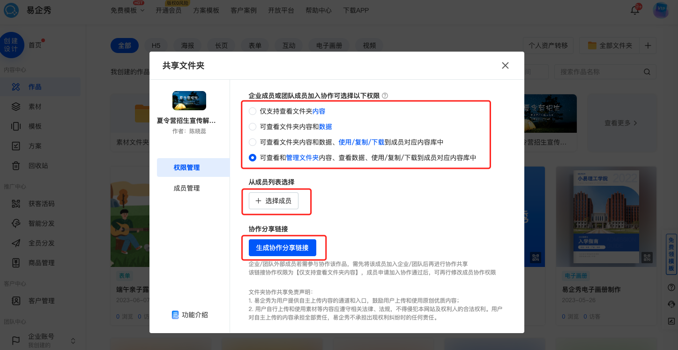Expand the 免费模板 dropdown

coord(127,10)
